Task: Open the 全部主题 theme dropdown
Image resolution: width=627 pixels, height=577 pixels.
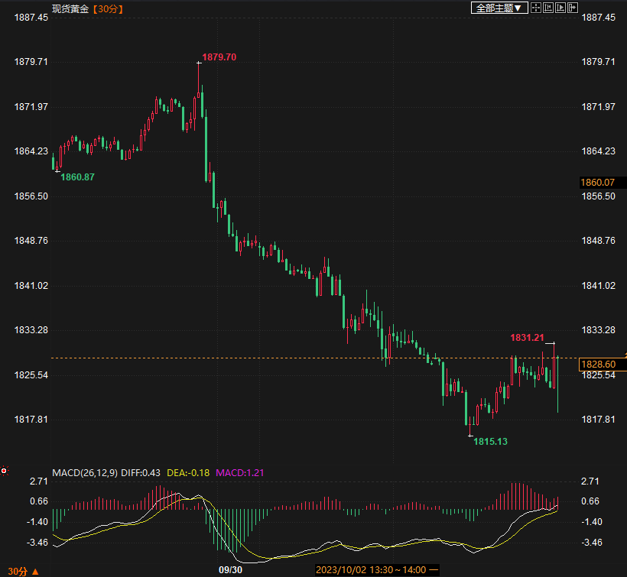Action: pos(499,8)
